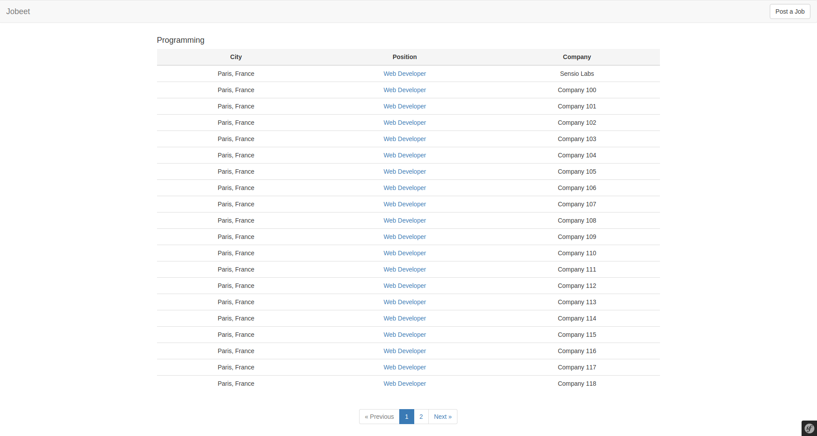Viewport: 817px width, 436px height.
Task: Open Web Developer job at Sensio Labs
Action: tap(405, 74)
